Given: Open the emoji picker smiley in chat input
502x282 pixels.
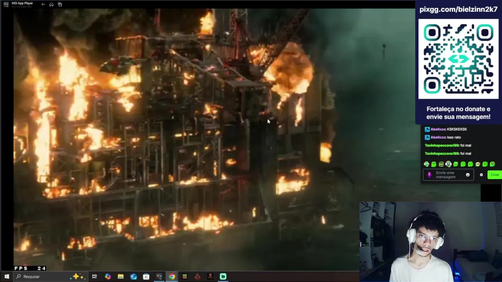Looking at the screenshot, I should [x=467, y=175].
